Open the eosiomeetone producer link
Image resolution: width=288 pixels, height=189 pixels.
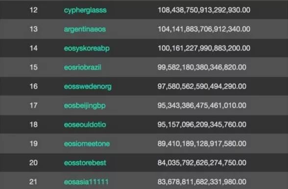[x=87, y=143]
